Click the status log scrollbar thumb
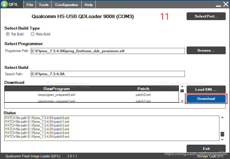230x159 pixels. (x=222, y=134)
